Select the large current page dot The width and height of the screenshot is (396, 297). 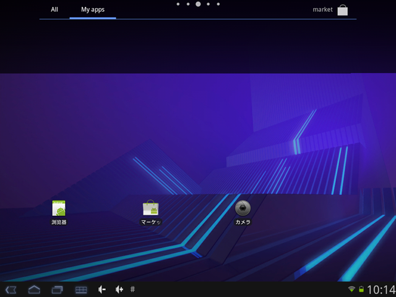(198, 4)
